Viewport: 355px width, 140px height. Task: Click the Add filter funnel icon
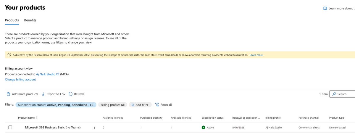coord(133,105)
